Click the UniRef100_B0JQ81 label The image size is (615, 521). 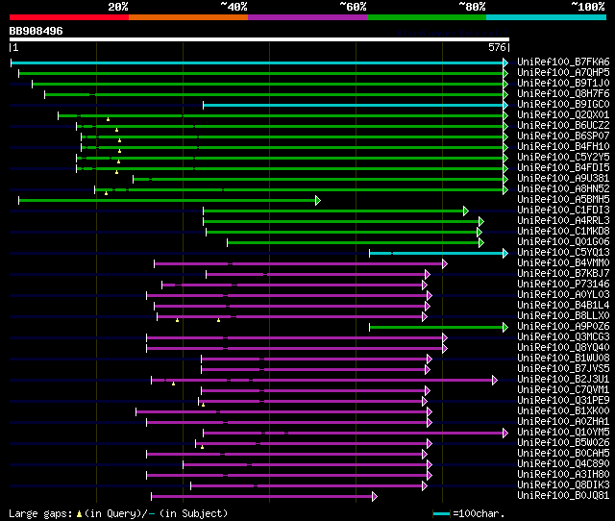click(563, 496)
